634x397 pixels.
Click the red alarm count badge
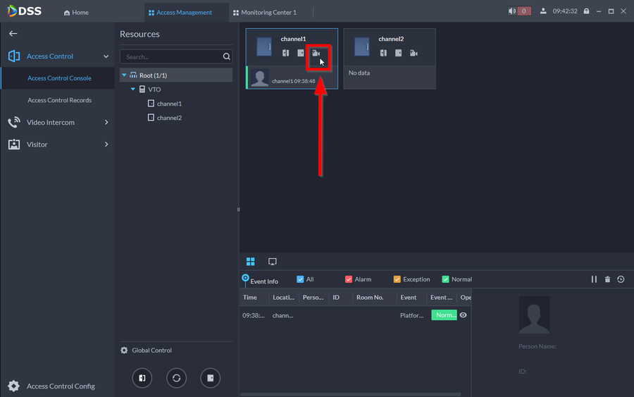524,11
